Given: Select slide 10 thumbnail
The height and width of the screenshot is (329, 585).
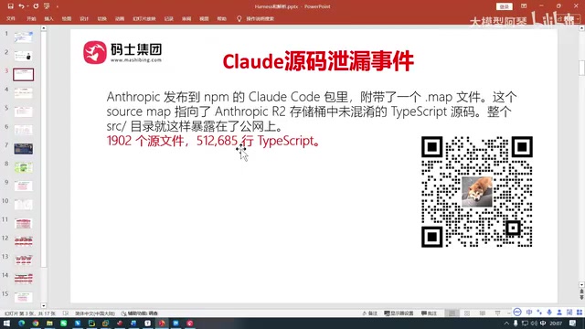Looking at the screenshot, I should [x=24, y=205].
